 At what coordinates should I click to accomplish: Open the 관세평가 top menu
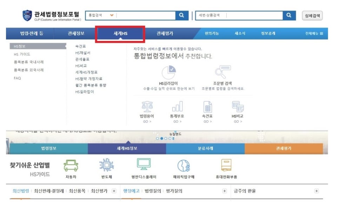pos(165,34)
